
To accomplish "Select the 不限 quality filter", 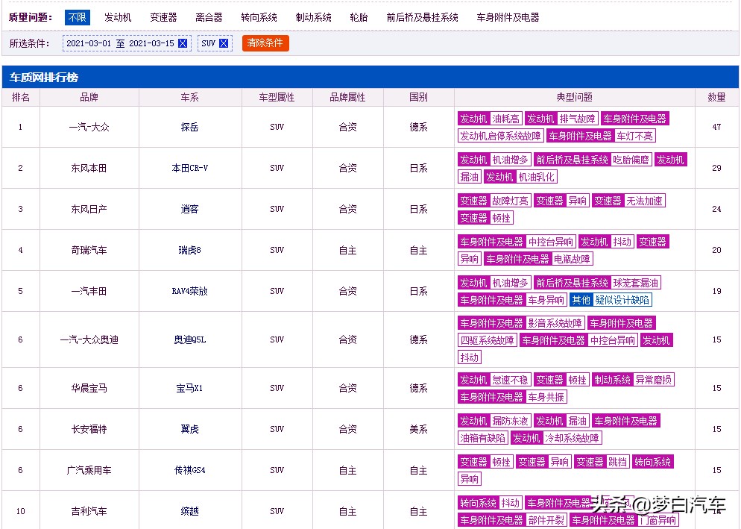I will [77, 17].
